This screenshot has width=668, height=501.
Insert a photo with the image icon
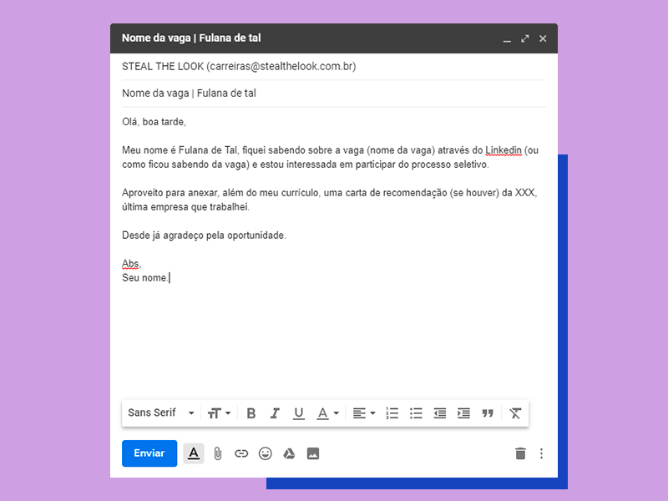click(x=313, y=453)
